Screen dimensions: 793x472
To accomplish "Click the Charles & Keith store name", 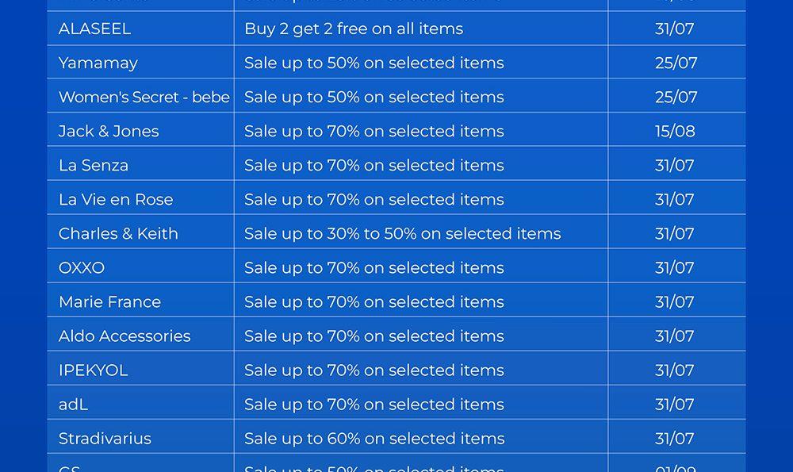I will pyautogui.click(x=118, y=234).
